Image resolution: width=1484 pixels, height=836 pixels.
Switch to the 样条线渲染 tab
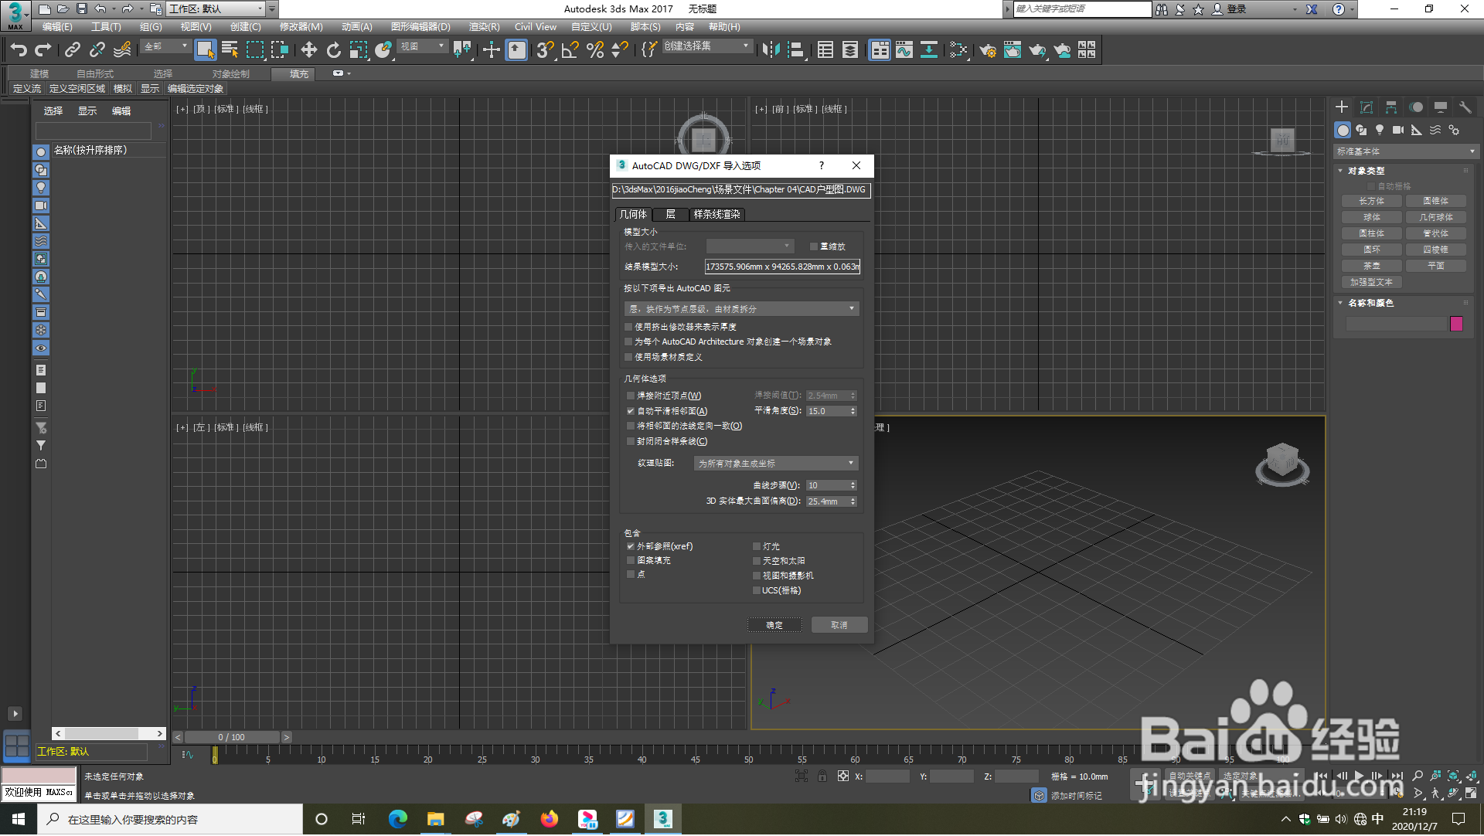pyautogui.click(x=716, y=214)
